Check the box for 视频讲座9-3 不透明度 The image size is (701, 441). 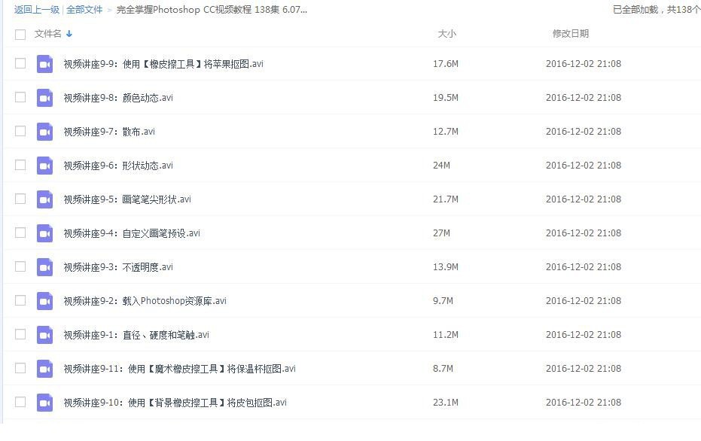[20, 266]
